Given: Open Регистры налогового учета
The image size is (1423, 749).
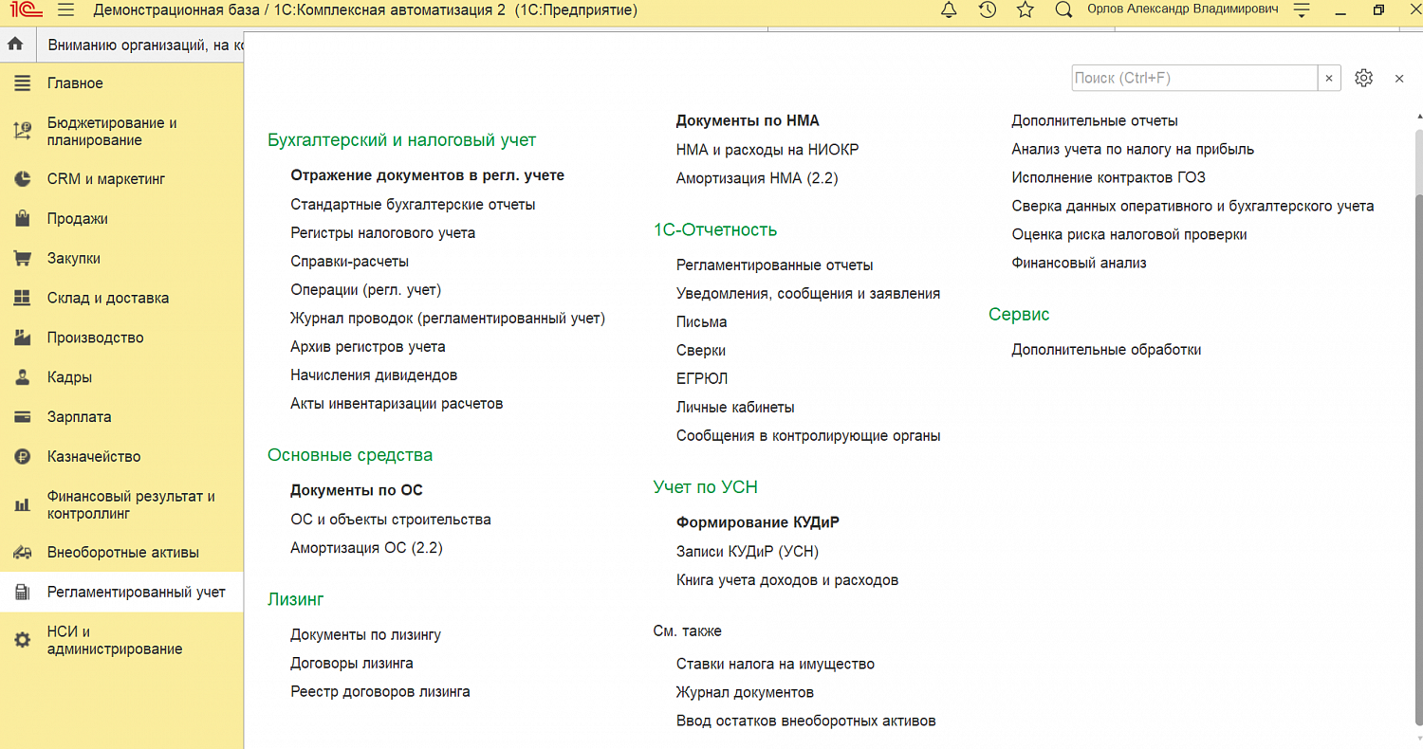Looking at the screenshot, I should [382, 232].
